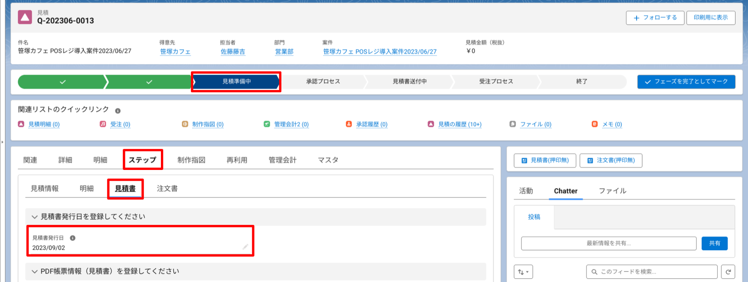The height and width of the screenshot is (282, 748).
Task: Click first completed green checkmark stage
Action: (62, 81)
